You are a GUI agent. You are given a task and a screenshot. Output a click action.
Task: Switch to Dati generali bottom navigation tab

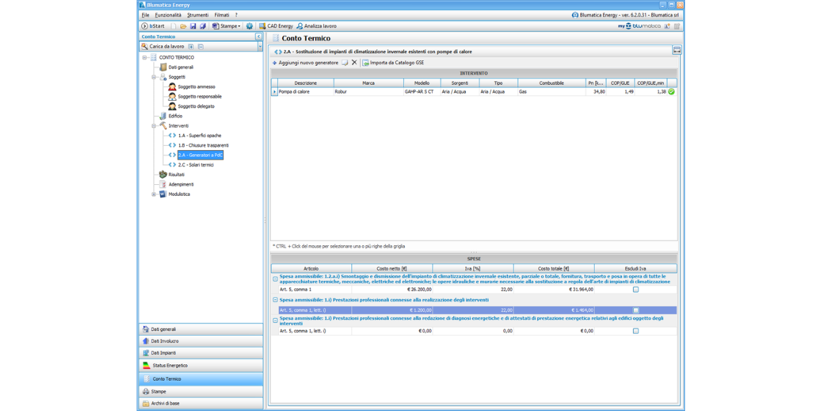[x=201, y=329]
